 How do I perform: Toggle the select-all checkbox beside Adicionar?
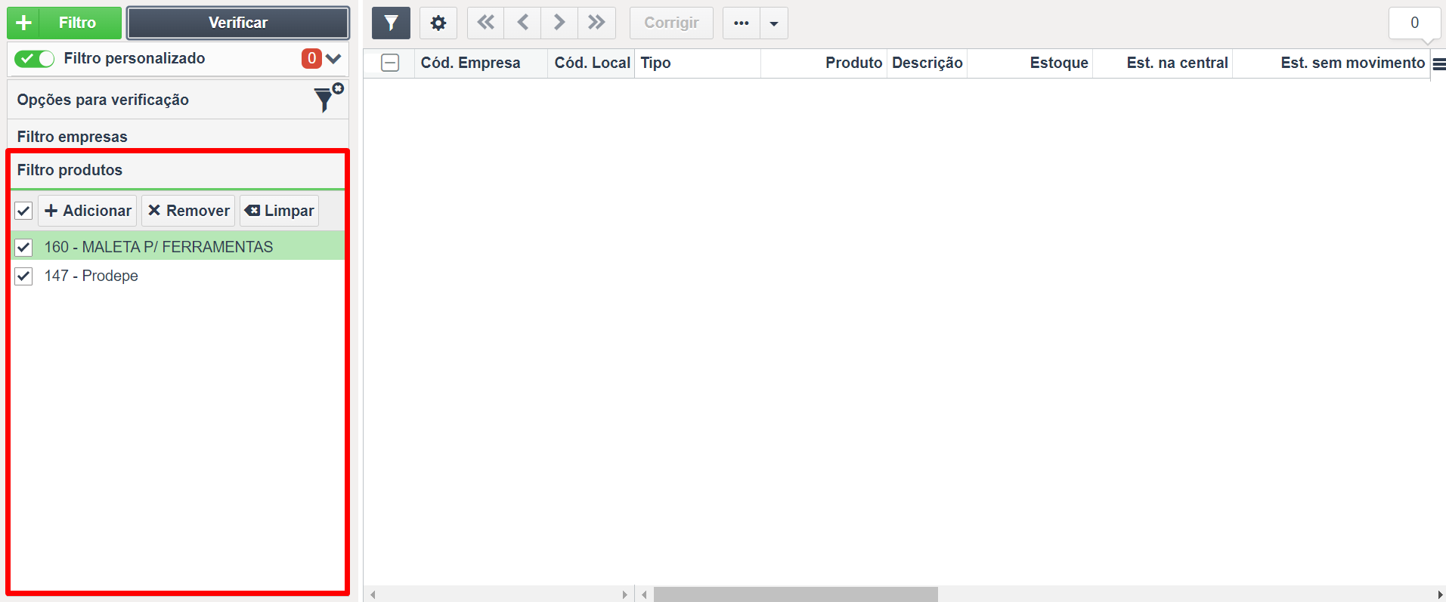(23, 211)
